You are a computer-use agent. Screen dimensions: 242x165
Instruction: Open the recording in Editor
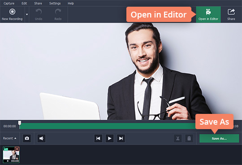(x=208, y=15)
